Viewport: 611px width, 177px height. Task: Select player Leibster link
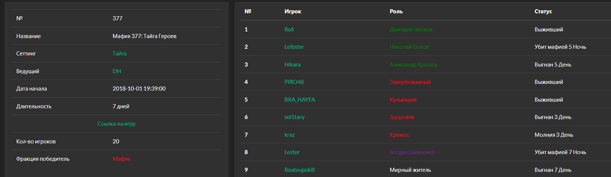(294, 47)
